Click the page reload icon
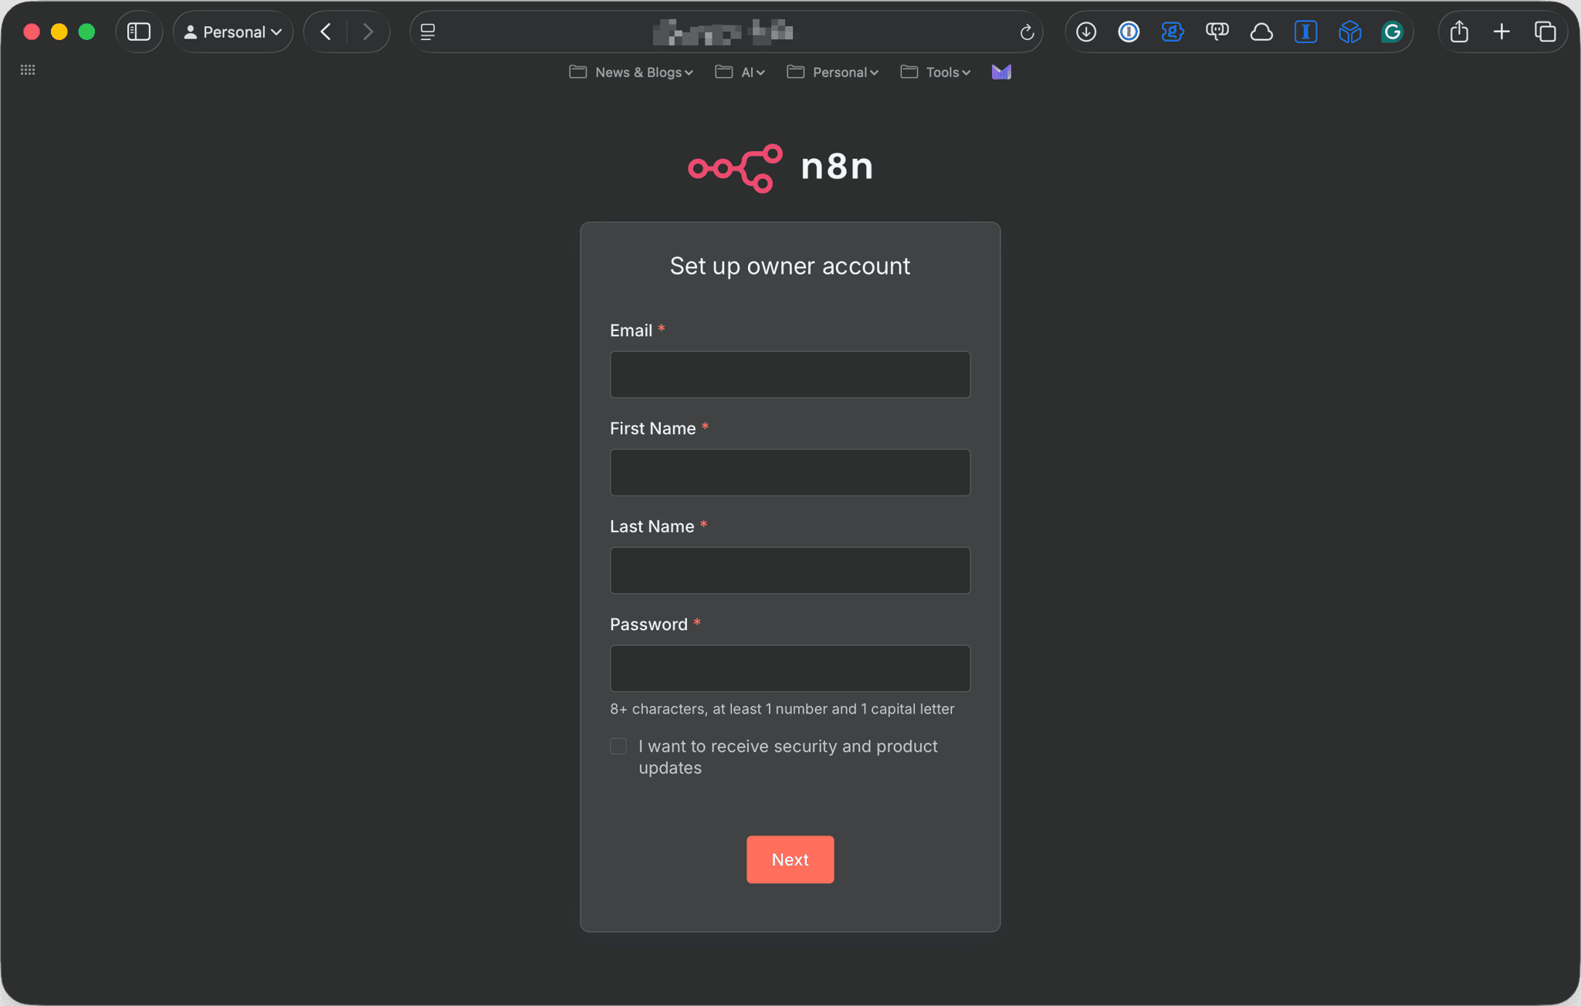1581x1006 pixels. (x=1027, y=32)
